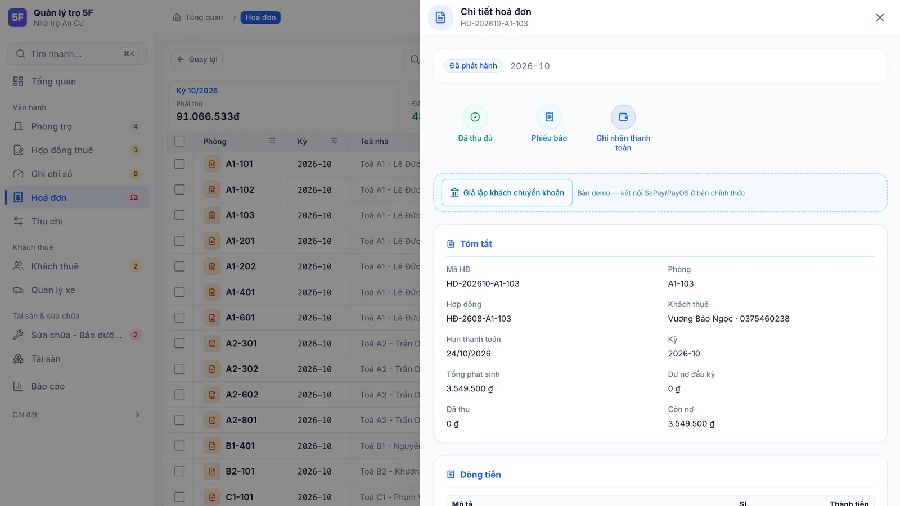Image resolution: width=900 pixels, height=506 pixels.
Task: Click the home icon in breadcrumb
Action: pos(177,17)
